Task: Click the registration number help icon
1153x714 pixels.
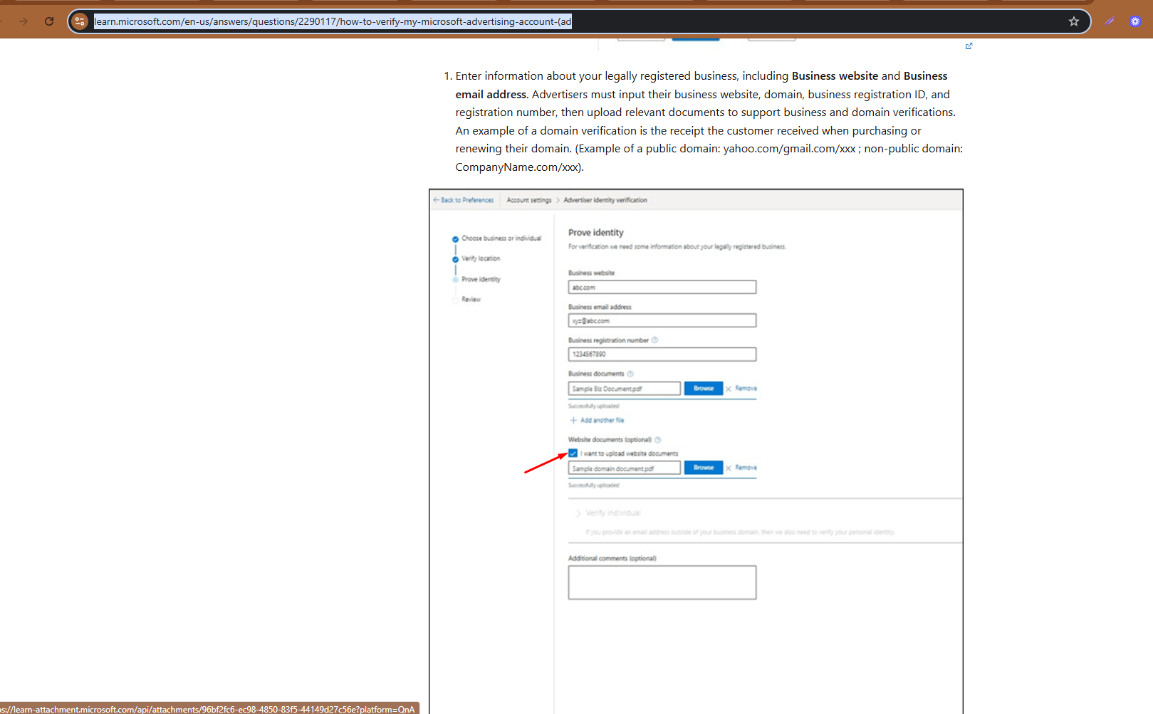Action: point(654,340)
